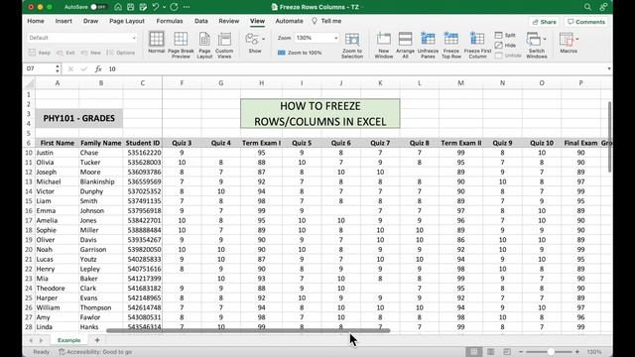Expand the formula bar arrow
Screen dimensions: 635x357
pos(608,68)
